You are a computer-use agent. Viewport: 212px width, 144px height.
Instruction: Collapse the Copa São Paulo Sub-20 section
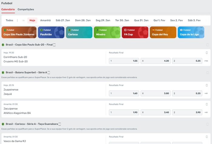point(207,45)
